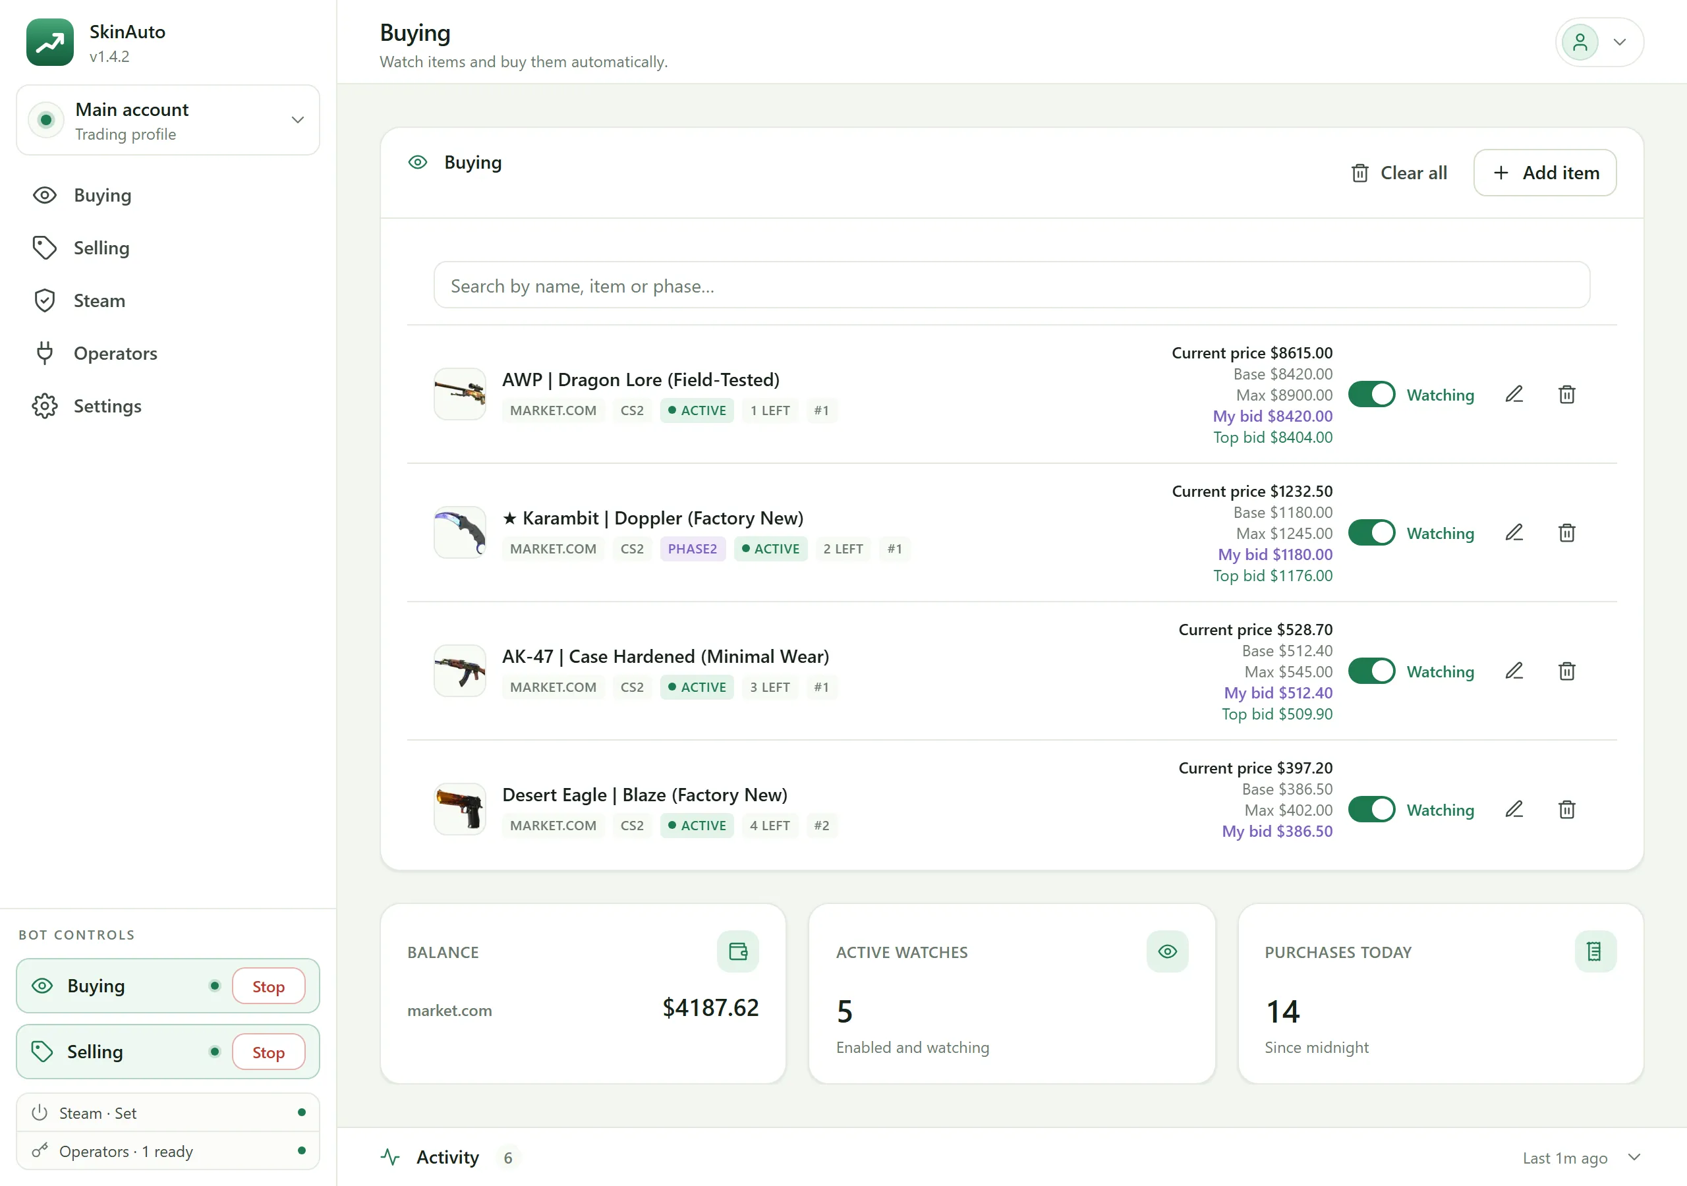This screenshot has height=1186, width=1687.
Task: Click the Desert Eagle Blaze thumbnail
Action: coord(460,809)
